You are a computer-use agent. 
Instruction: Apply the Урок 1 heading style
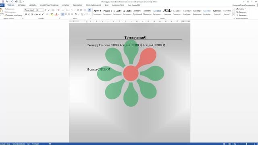(98, 12)
